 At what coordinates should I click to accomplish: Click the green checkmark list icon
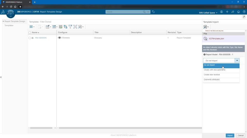coord(60,27)
